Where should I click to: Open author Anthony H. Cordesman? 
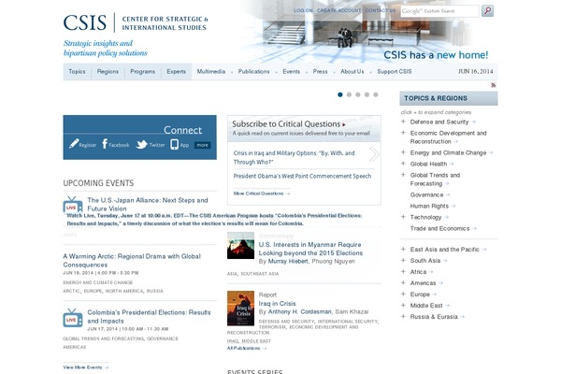click(300, 311)
